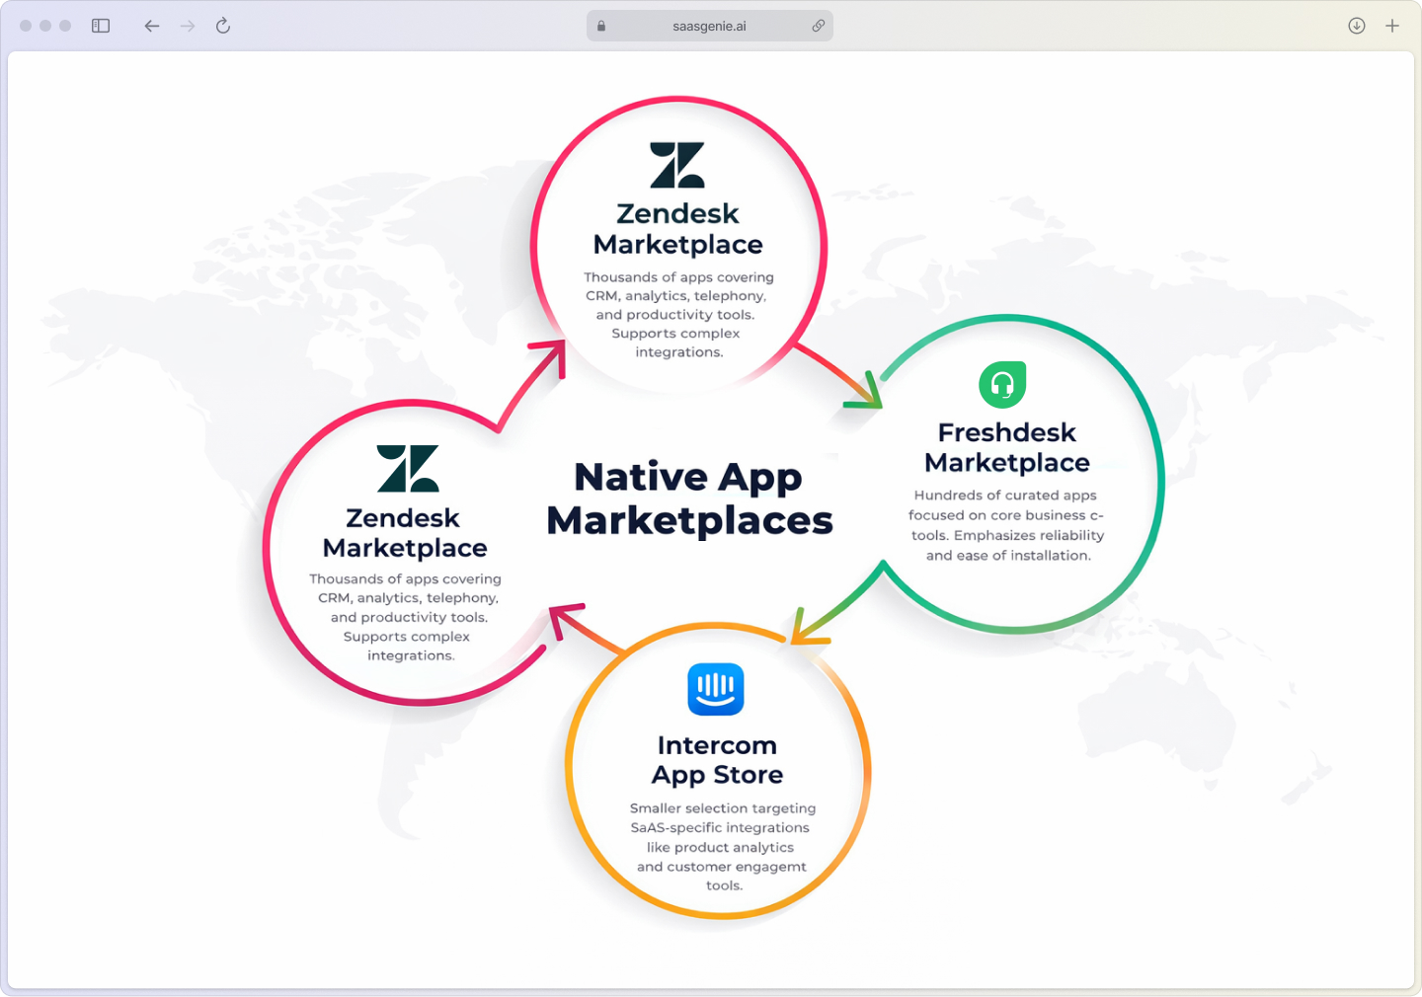This screenshot has height=997, width=1422.
Task: Select the top Zendesk Marketplace heading
Action: 677,229
